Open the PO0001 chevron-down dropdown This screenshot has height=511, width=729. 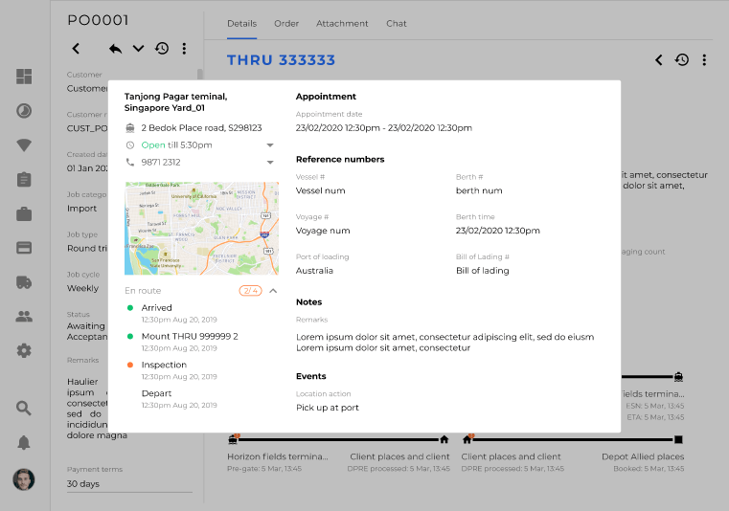(x=138, y=49)
